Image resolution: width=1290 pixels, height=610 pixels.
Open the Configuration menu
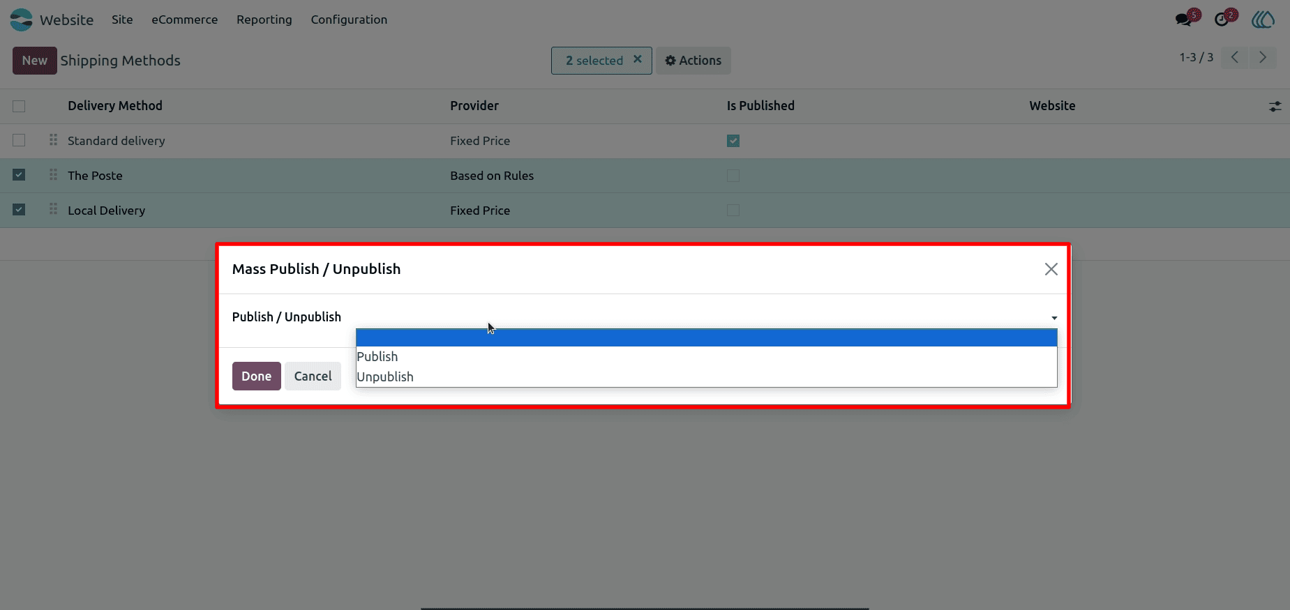coord(349,20)
